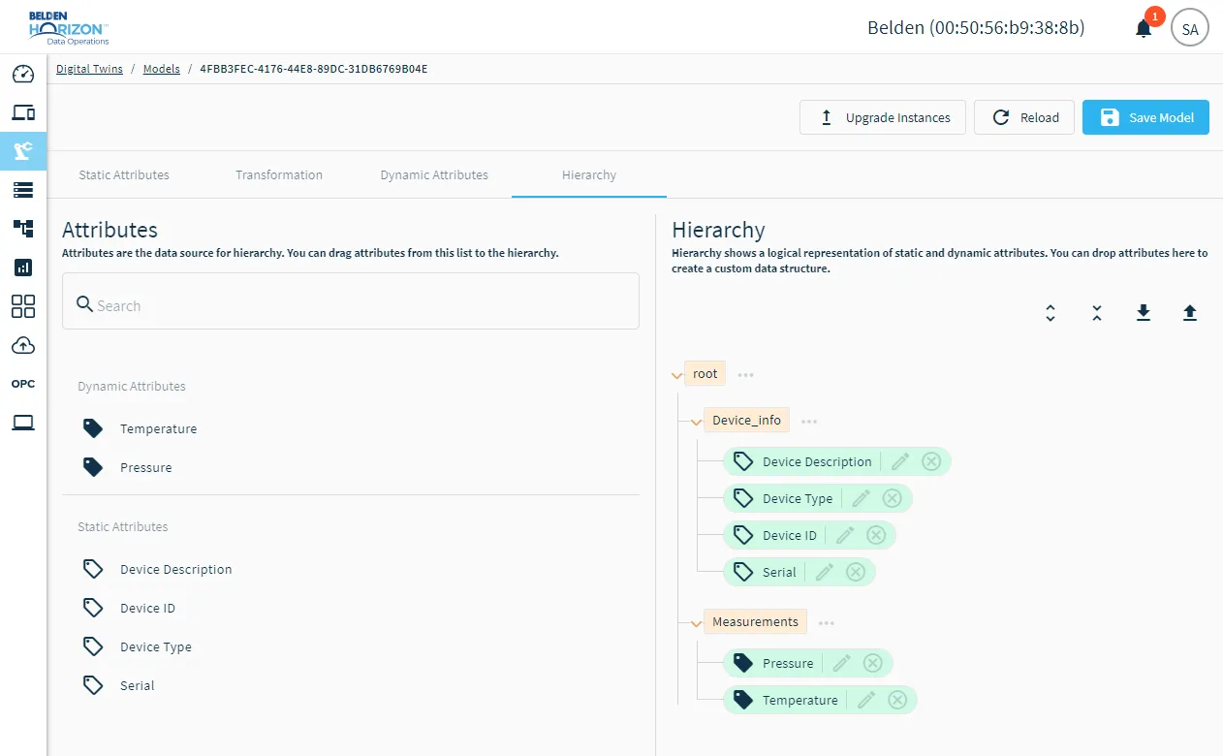
Task: Open the four-squares apps sidebar icon
Action: tap(23, 306)
